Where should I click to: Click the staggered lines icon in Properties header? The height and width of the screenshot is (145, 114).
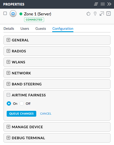tap(96, 4)
